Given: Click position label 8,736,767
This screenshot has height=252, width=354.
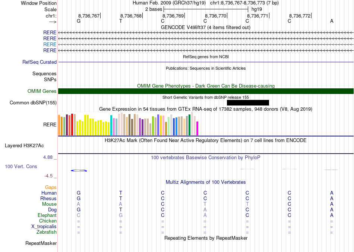Looking at the screenshot, I should 89,16.
